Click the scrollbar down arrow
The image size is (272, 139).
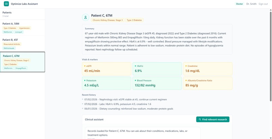(x=271, y=138)
